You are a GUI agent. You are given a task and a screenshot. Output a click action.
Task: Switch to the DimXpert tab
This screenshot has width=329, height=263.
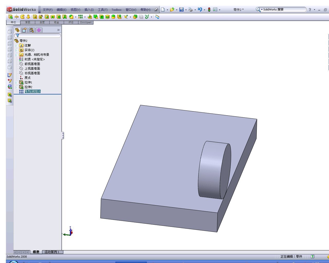86,22
